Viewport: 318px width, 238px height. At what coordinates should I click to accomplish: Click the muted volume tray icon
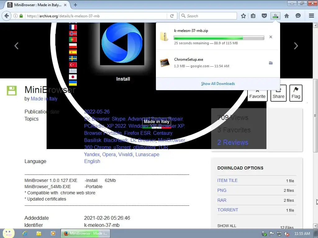point(287,234)
